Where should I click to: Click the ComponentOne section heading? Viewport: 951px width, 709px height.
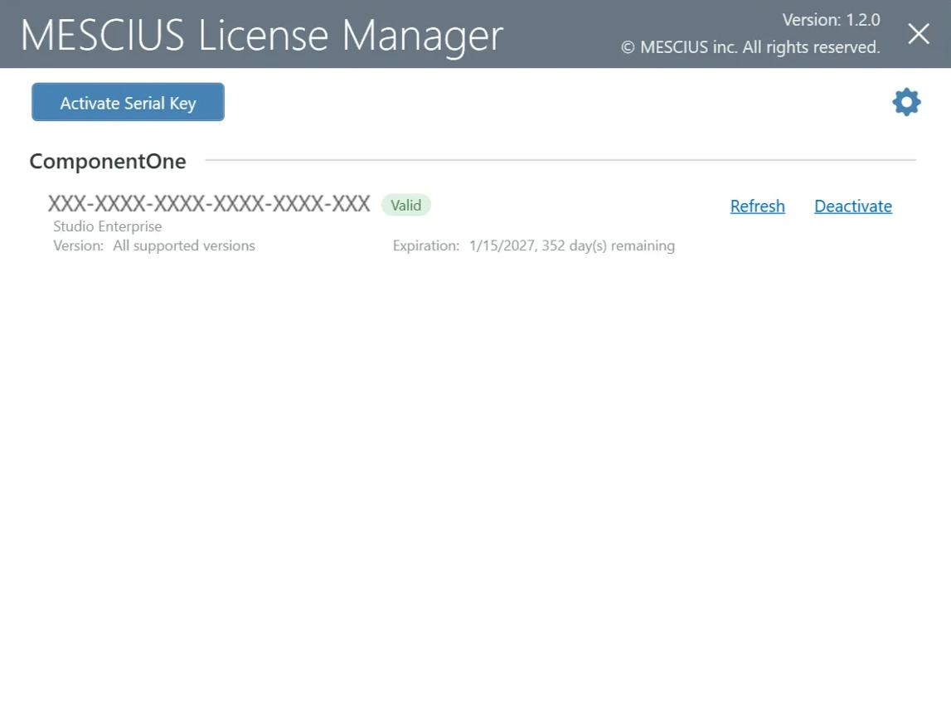pos(108,162)
